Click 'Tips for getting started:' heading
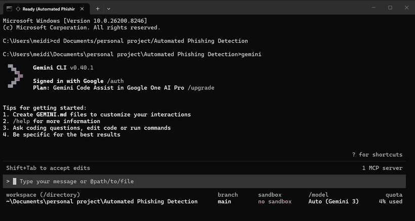 pyautogui.click(x=45, y=108)
